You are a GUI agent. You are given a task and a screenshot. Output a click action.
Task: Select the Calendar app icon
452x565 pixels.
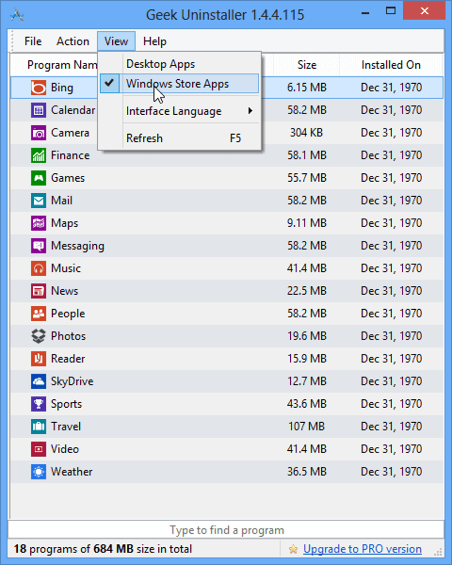[39, 110]
